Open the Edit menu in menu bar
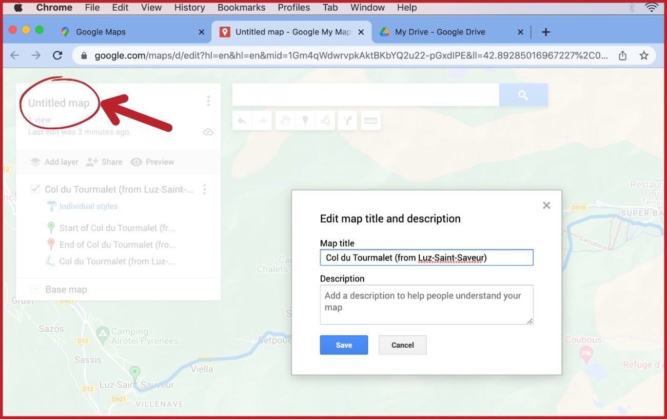 121,7
